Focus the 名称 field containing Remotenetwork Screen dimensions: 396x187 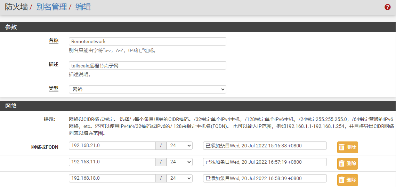(x=147, y=41)
